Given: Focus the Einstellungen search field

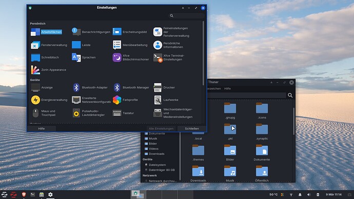Looking at the screenshot, I should tap(186, 15).
